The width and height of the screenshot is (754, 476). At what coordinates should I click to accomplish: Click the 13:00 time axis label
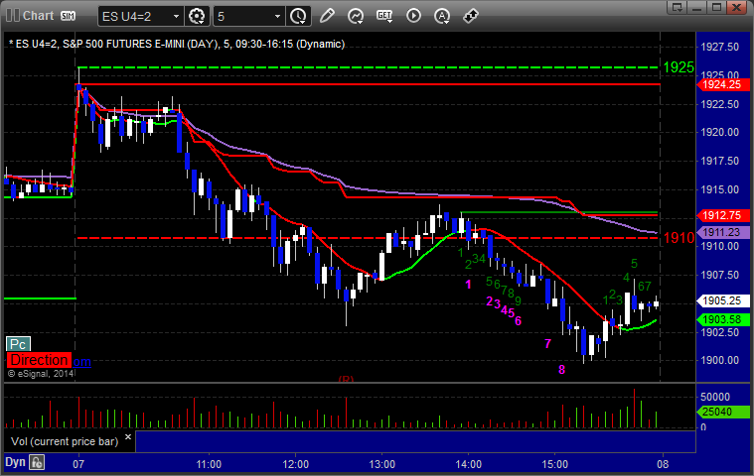[381, 464]
